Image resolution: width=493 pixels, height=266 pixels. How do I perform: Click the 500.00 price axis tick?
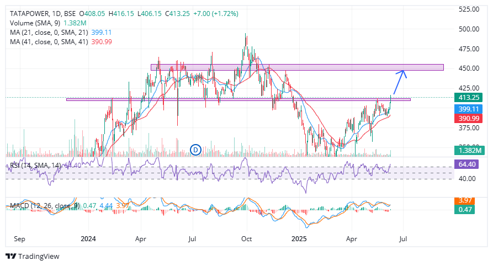(469, 29)
